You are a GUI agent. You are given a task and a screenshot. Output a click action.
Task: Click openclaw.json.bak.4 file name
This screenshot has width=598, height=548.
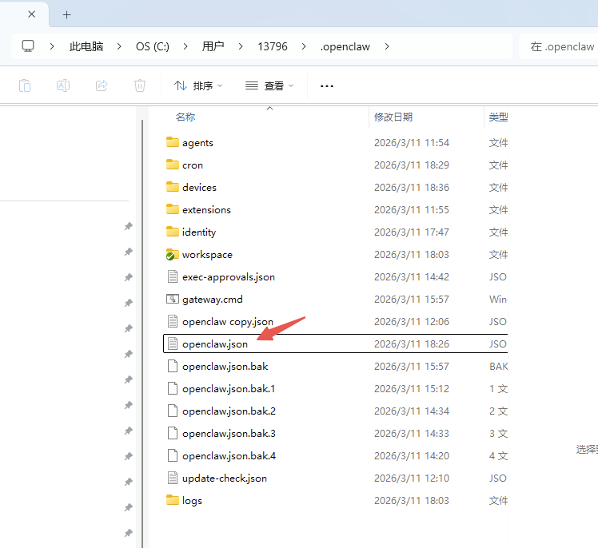click(229, 456)
